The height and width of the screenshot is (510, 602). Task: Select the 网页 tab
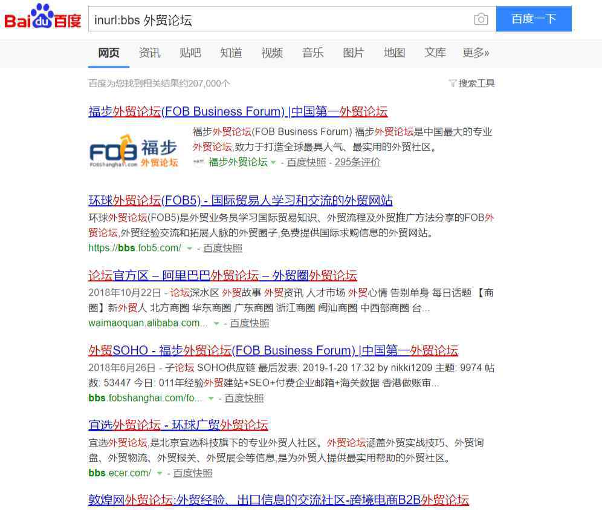tap(109, 53)
